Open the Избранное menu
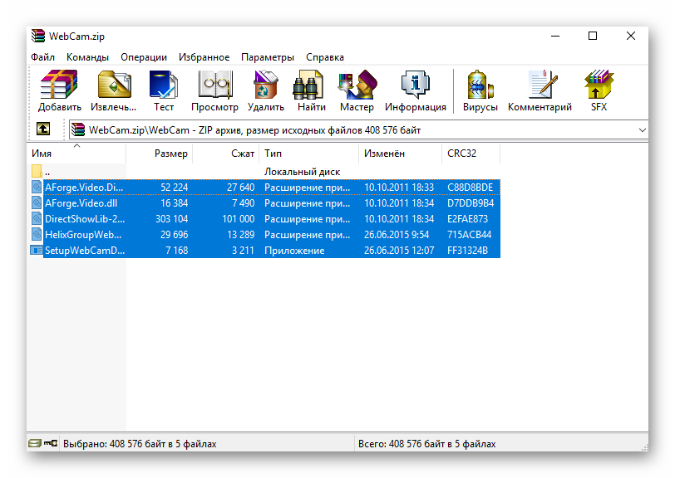Screen dimensions: 675x478 coord(204,57)
